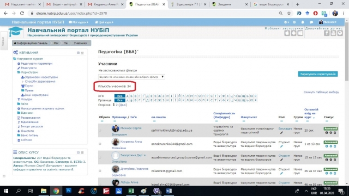Open Редагувати параметри in course admin
This screenshot has width=349, height=196.
(37, 64)
